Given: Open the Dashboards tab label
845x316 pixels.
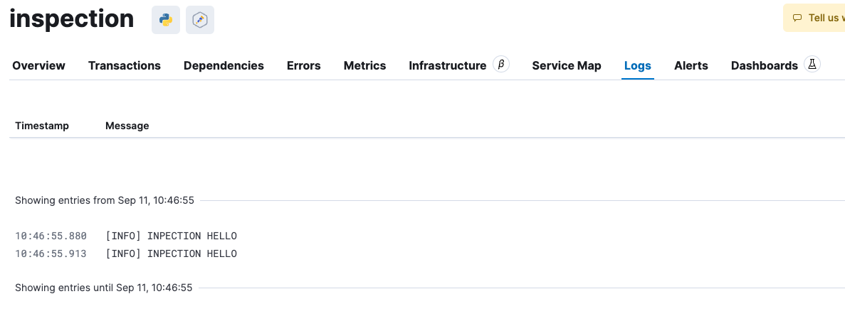Looking at the screenshot, I should coord(764,65).
